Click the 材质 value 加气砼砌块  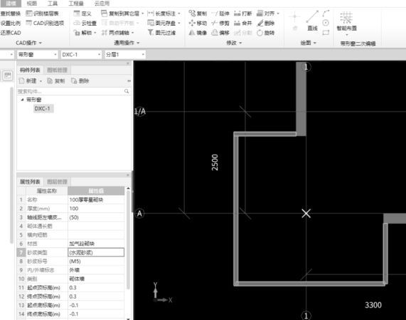click(x=96, y=244)
